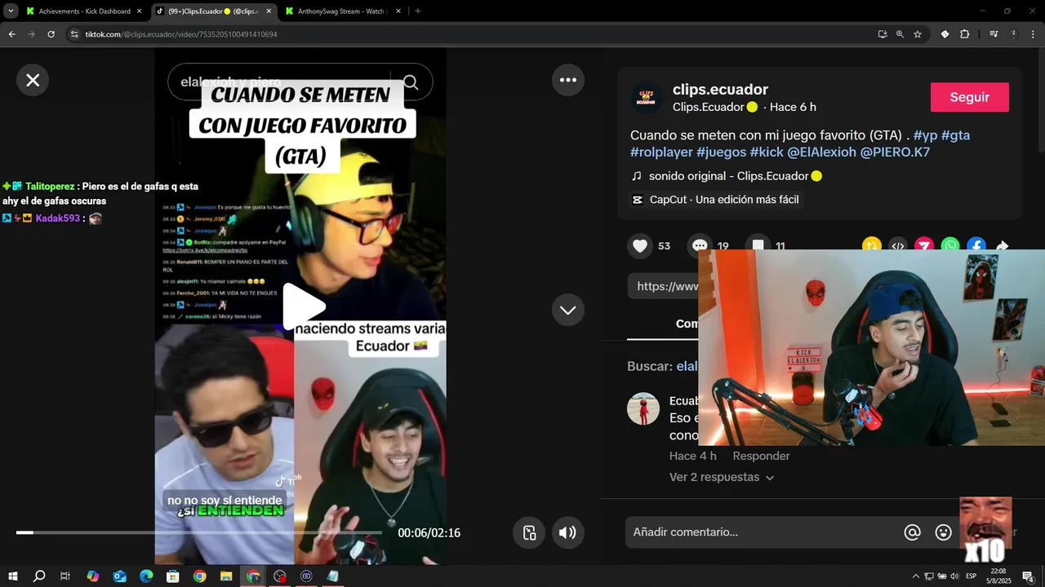Open @PIERO.K7 mention link
The height and width of the screenshot is (587, 1045).
pyautogui.click(x=896, y=152)
